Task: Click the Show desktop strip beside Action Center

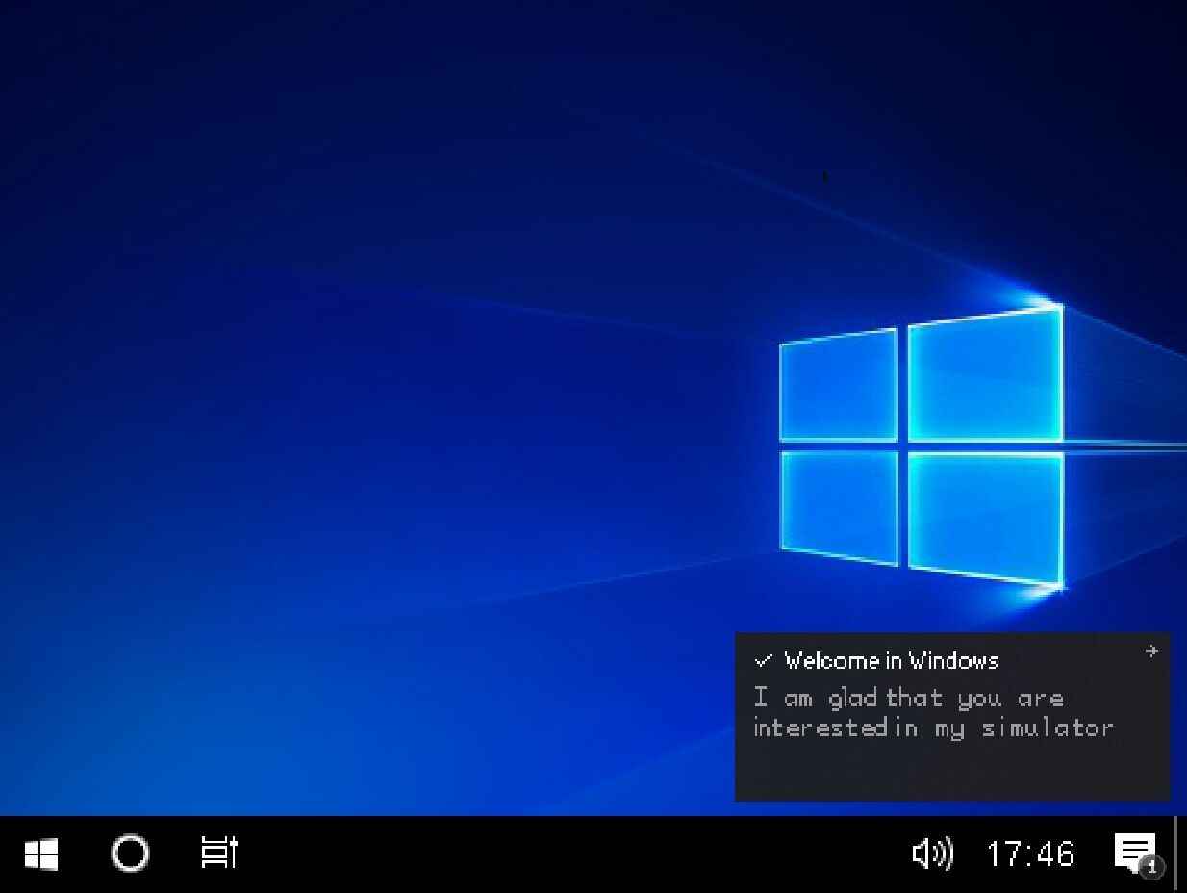Action: pyautogui.click(x=1178, y=855)
